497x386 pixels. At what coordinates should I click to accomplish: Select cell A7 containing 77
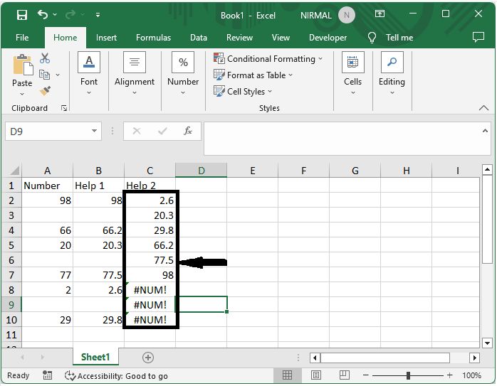[47, 275]
